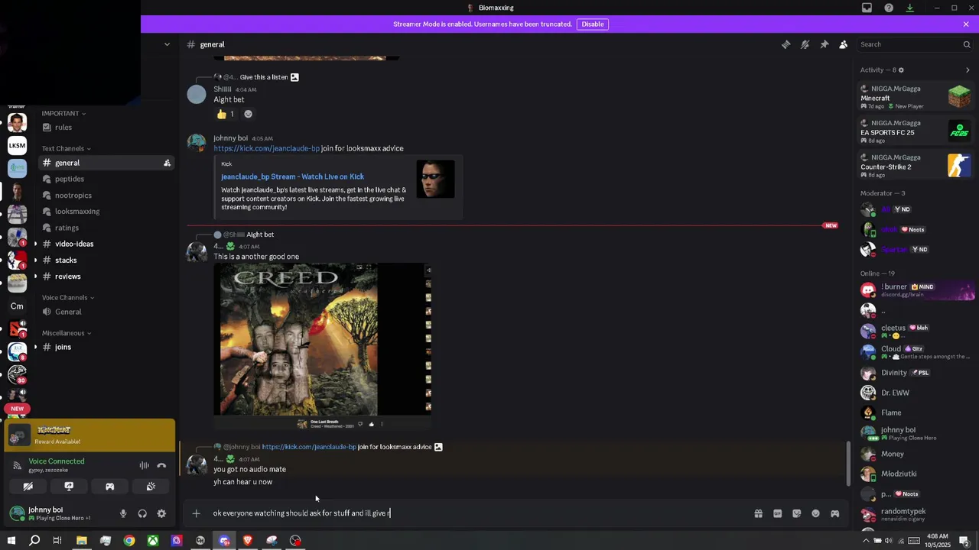Click the add reaction smiley beside thumbs-up

click(248, 114)
